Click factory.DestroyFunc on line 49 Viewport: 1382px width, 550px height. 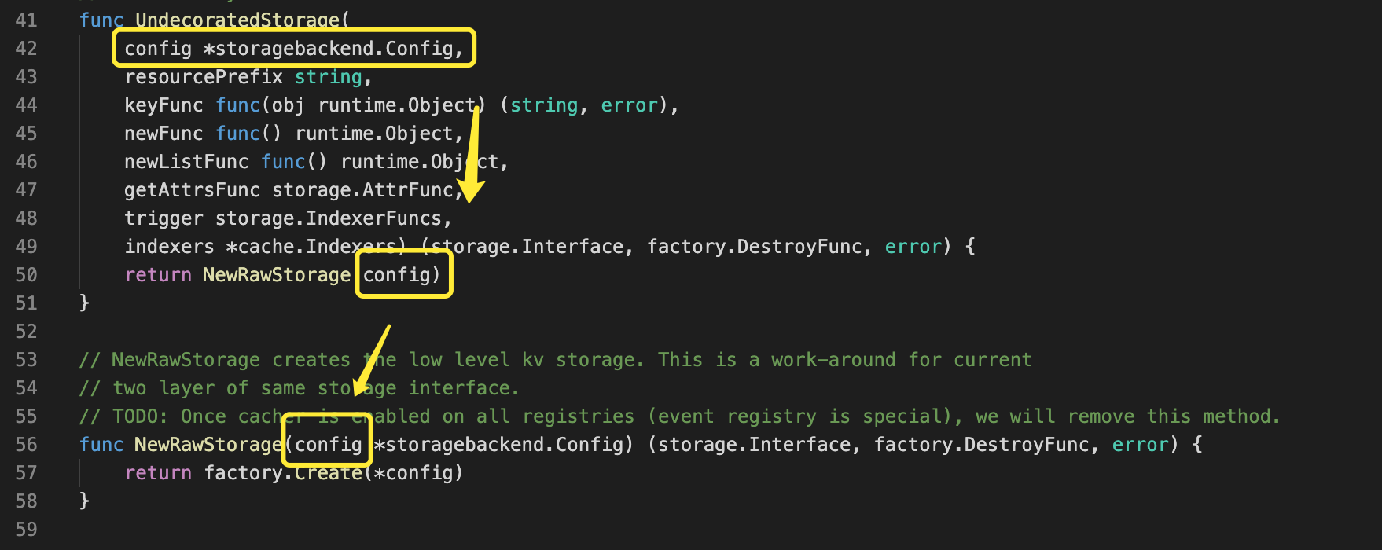click(755, 247)
